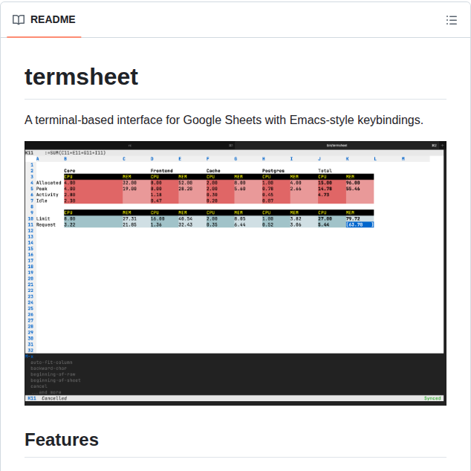Image resolution: width=471 pixels, height=471 pixels.
Task: Click row number 11 in the sheet
Action: pos(30,224)
